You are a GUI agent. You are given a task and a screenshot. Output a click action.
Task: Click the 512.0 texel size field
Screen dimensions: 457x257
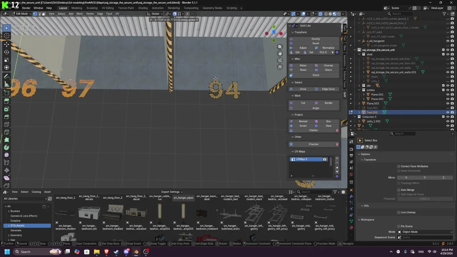click(x=323, y=52)
